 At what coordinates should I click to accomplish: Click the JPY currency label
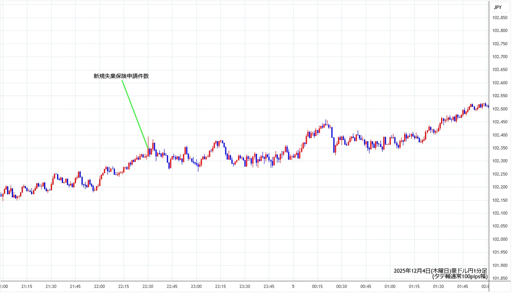497,7
